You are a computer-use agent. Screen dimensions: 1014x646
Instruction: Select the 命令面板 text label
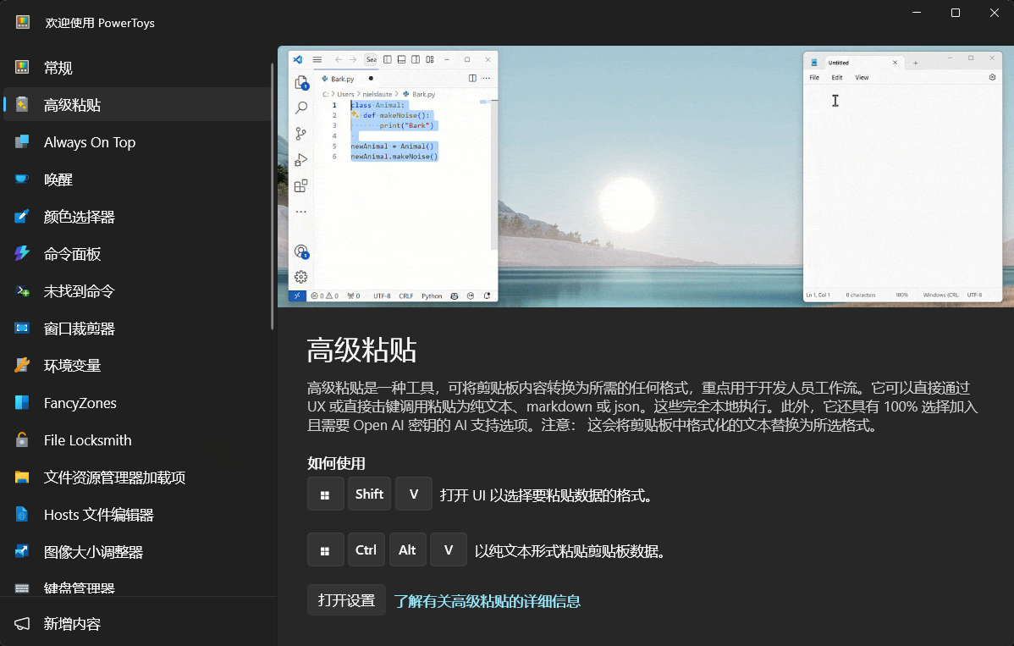pos(73,254)
